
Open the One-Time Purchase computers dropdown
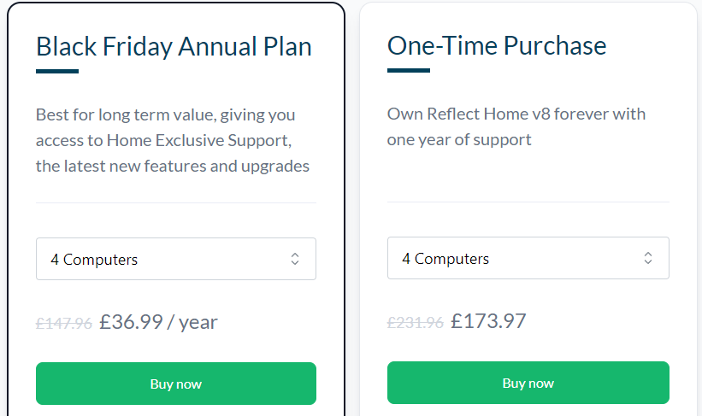[x=528, y=258]
